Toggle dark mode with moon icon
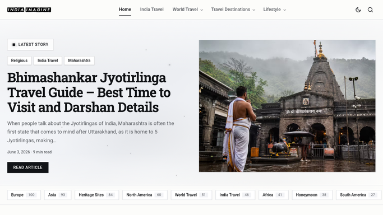The height and width of the screenshot is (215, 383). [x=358, y=10]
